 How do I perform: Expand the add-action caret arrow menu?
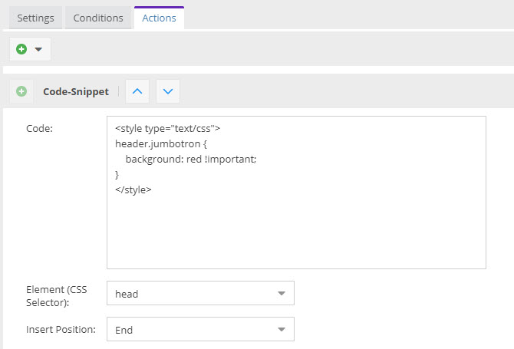pos(38,49)
